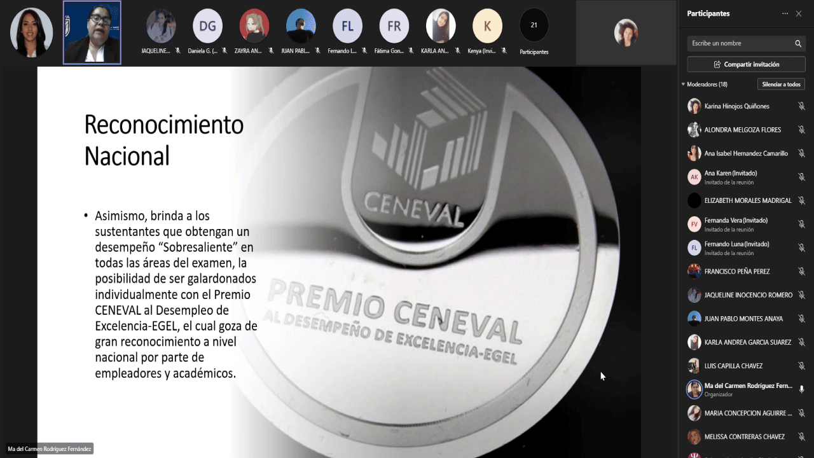Click Silenciar a todos button
The image size is (814, 458).
781,84
